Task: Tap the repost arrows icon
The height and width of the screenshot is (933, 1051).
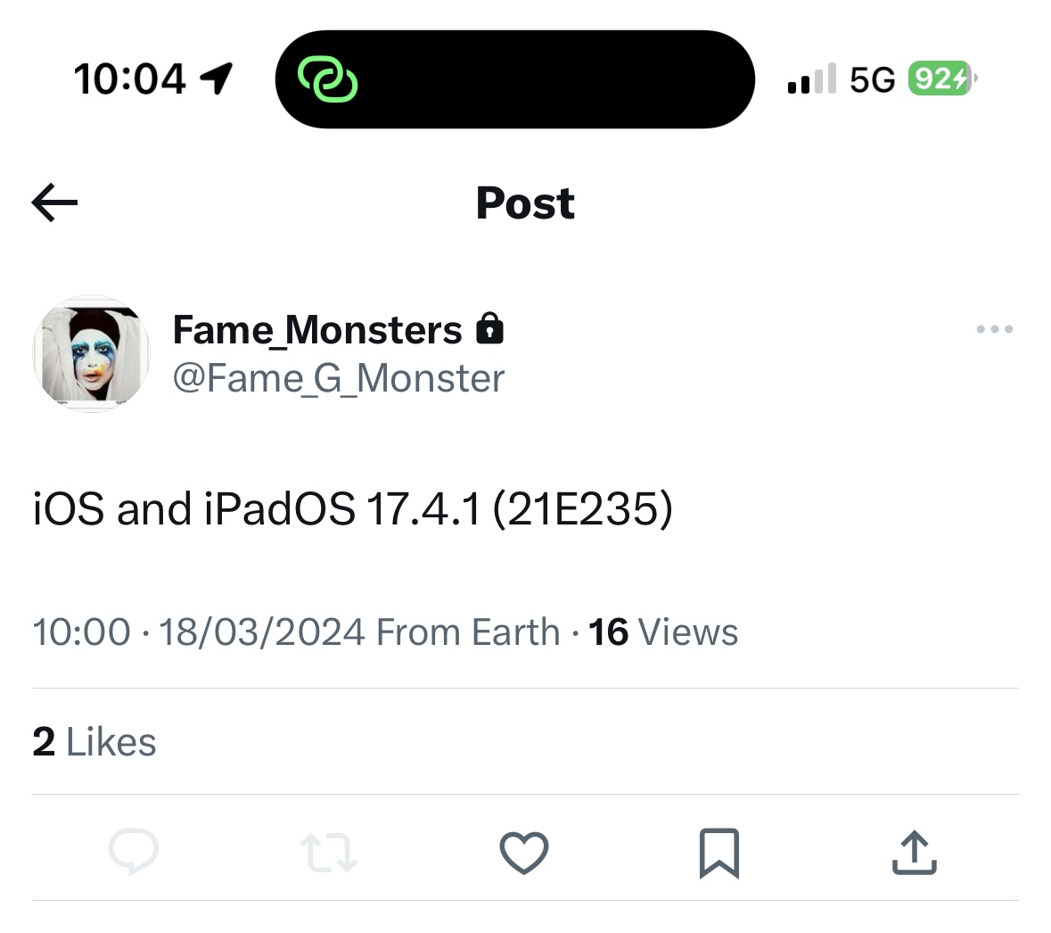Action: pyautogui.click(x=329, y=852)
